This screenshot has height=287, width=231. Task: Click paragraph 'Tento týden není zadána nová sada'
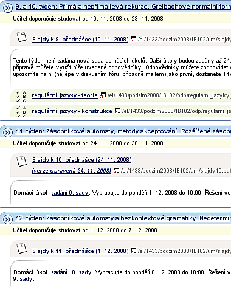pos(122,67)
